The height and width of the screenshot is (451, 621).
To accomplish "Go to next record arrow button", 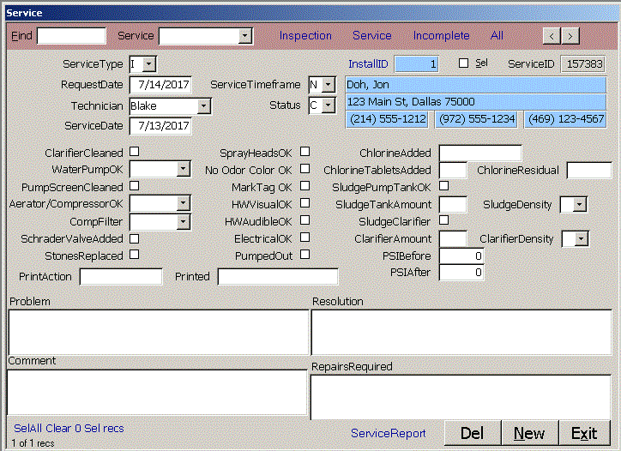I will (x=570, y=36).
